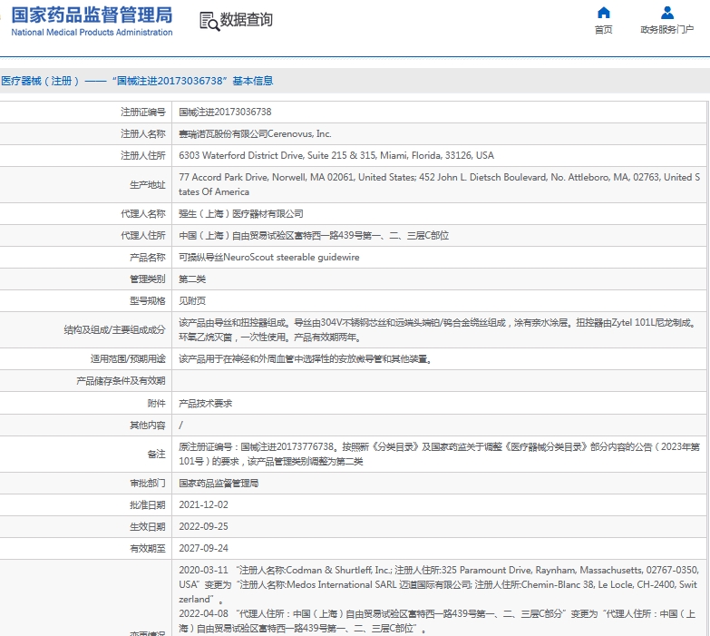Select the intended use text 该产品用于在神经和外周血管

(305, 358)
